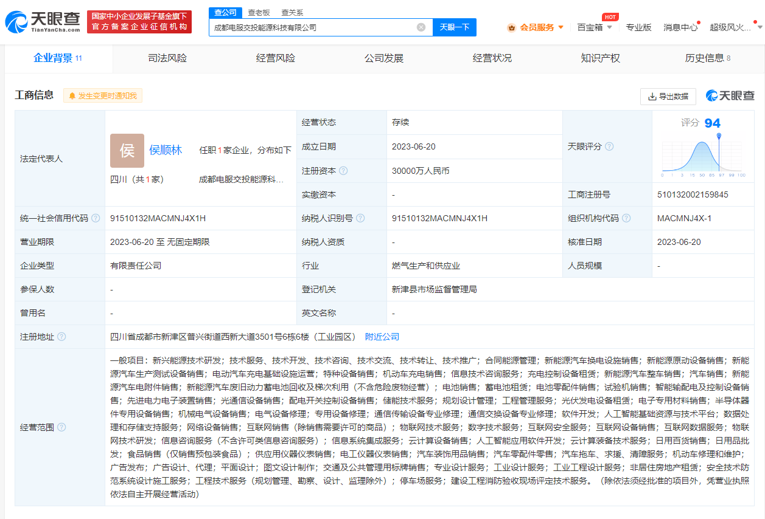
Task: Expand the 超级风火 account dropdown
Action: coord(760,27)
